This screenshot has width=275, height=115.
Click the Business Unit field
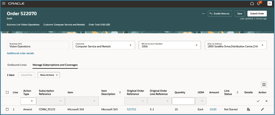(x=38, y=45)
